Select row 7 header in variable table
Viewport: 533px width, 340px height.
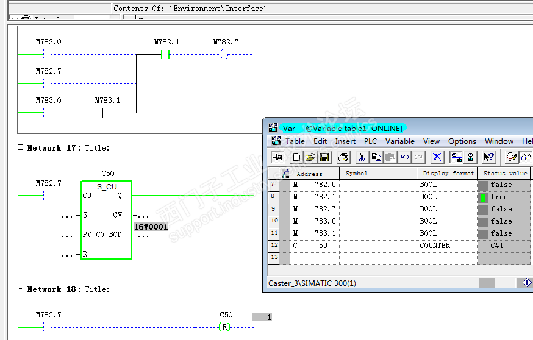(273, 185)
